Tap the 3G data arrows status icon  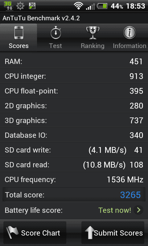tap(7, 6)
